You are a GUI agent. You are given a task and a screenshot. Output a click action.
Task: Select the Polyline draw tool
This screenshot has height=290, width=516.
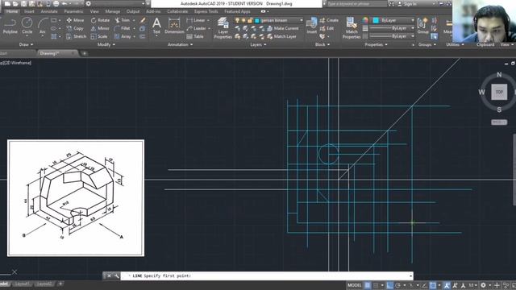pos(10,26)
